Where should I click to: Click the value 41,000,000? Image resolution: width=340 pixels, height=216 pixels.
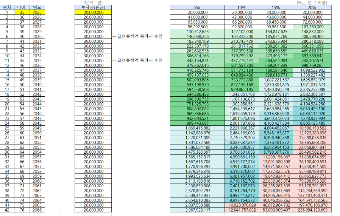(197, 17)
